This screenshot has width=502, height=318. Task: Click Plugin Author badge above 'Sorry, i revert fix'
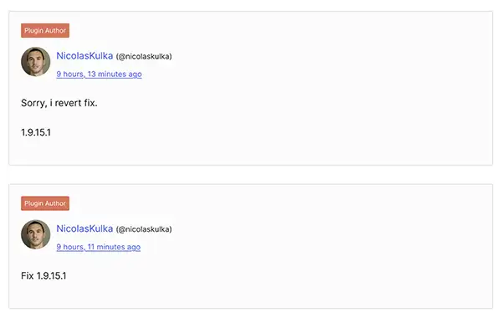(x=45, y=30)
